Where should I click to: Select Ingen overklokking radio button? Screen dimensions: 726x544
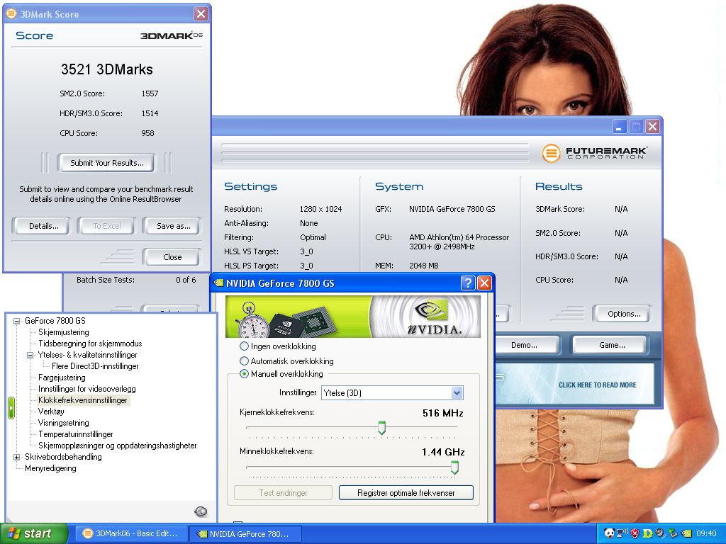click(244, 346)
